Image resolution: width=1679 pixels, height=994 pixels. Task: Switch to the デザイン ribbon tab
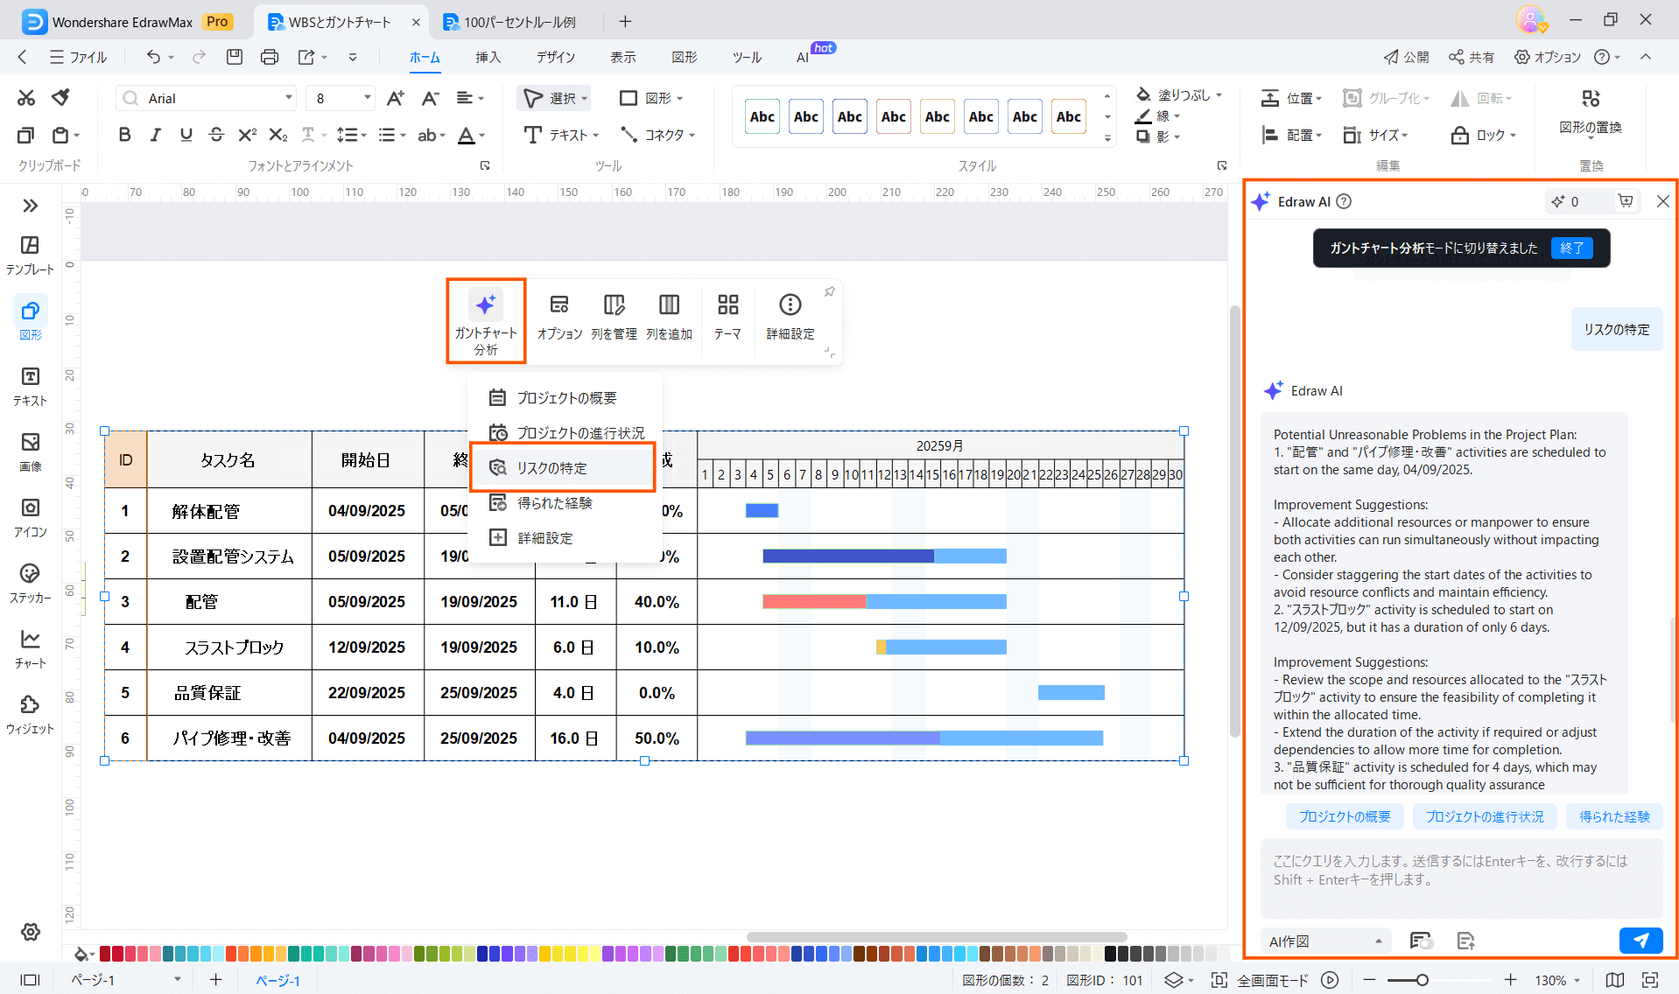coord(556,58)
